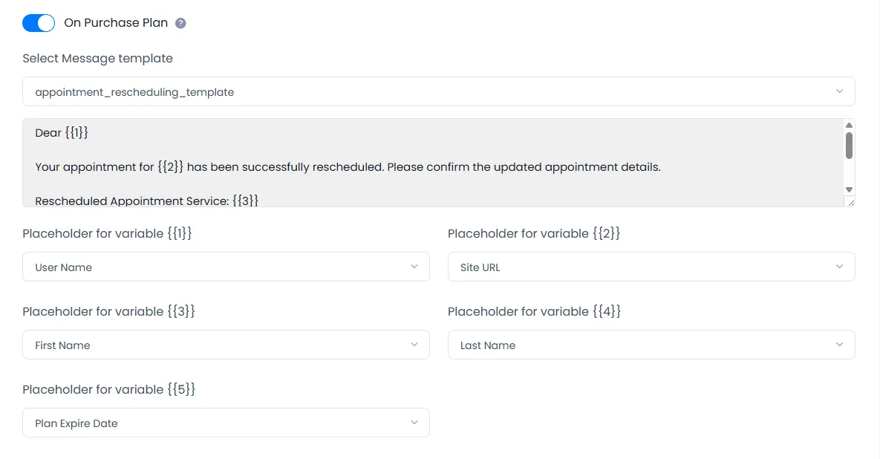Toggle the On Purchase Plan switch

click(x=39, y=23)
